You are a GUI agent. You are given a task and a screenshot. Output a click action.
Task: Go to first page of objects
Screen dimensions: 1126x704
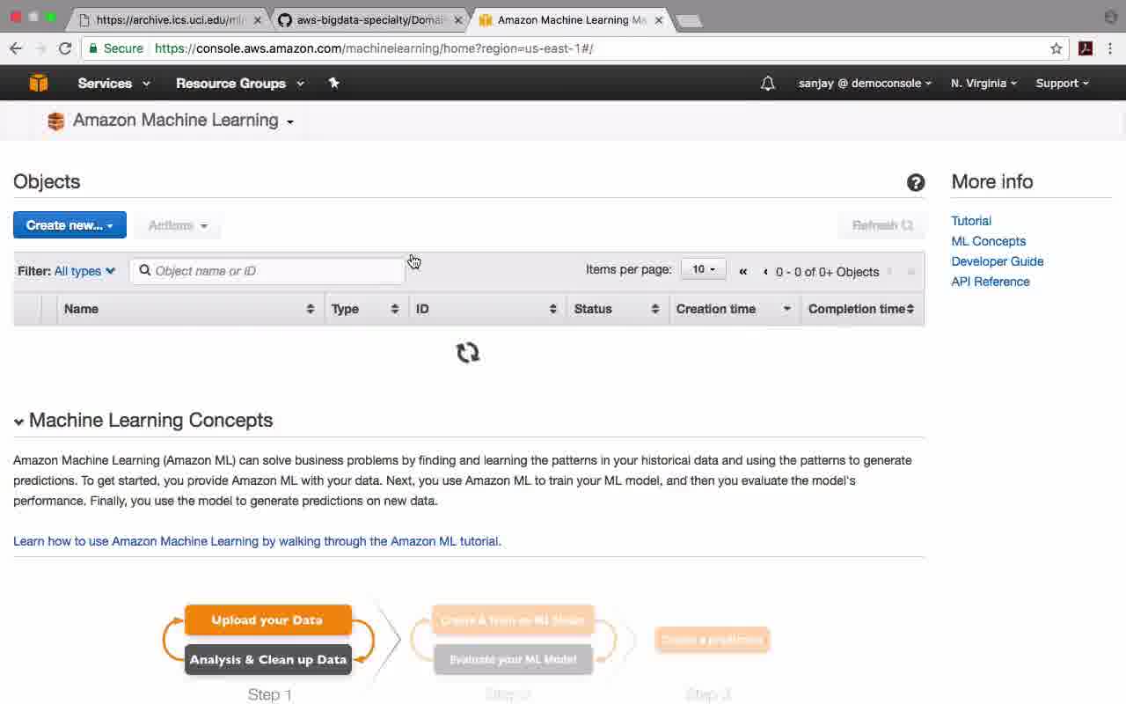tap(743, 272)
